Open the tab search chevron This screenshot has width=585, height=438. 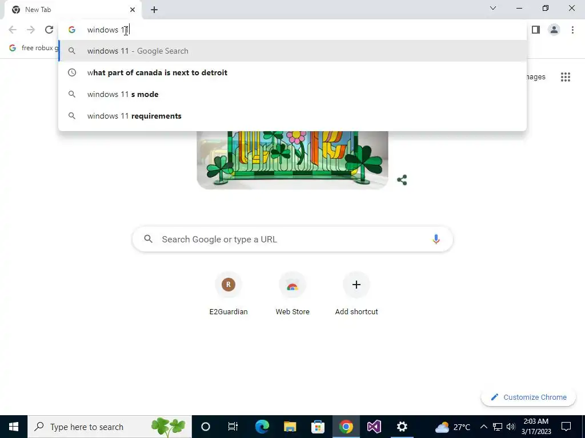click(493, 8)
